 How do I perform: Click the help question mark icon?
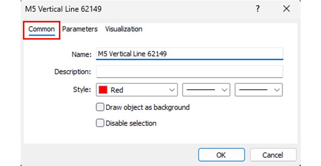point(258,9)
